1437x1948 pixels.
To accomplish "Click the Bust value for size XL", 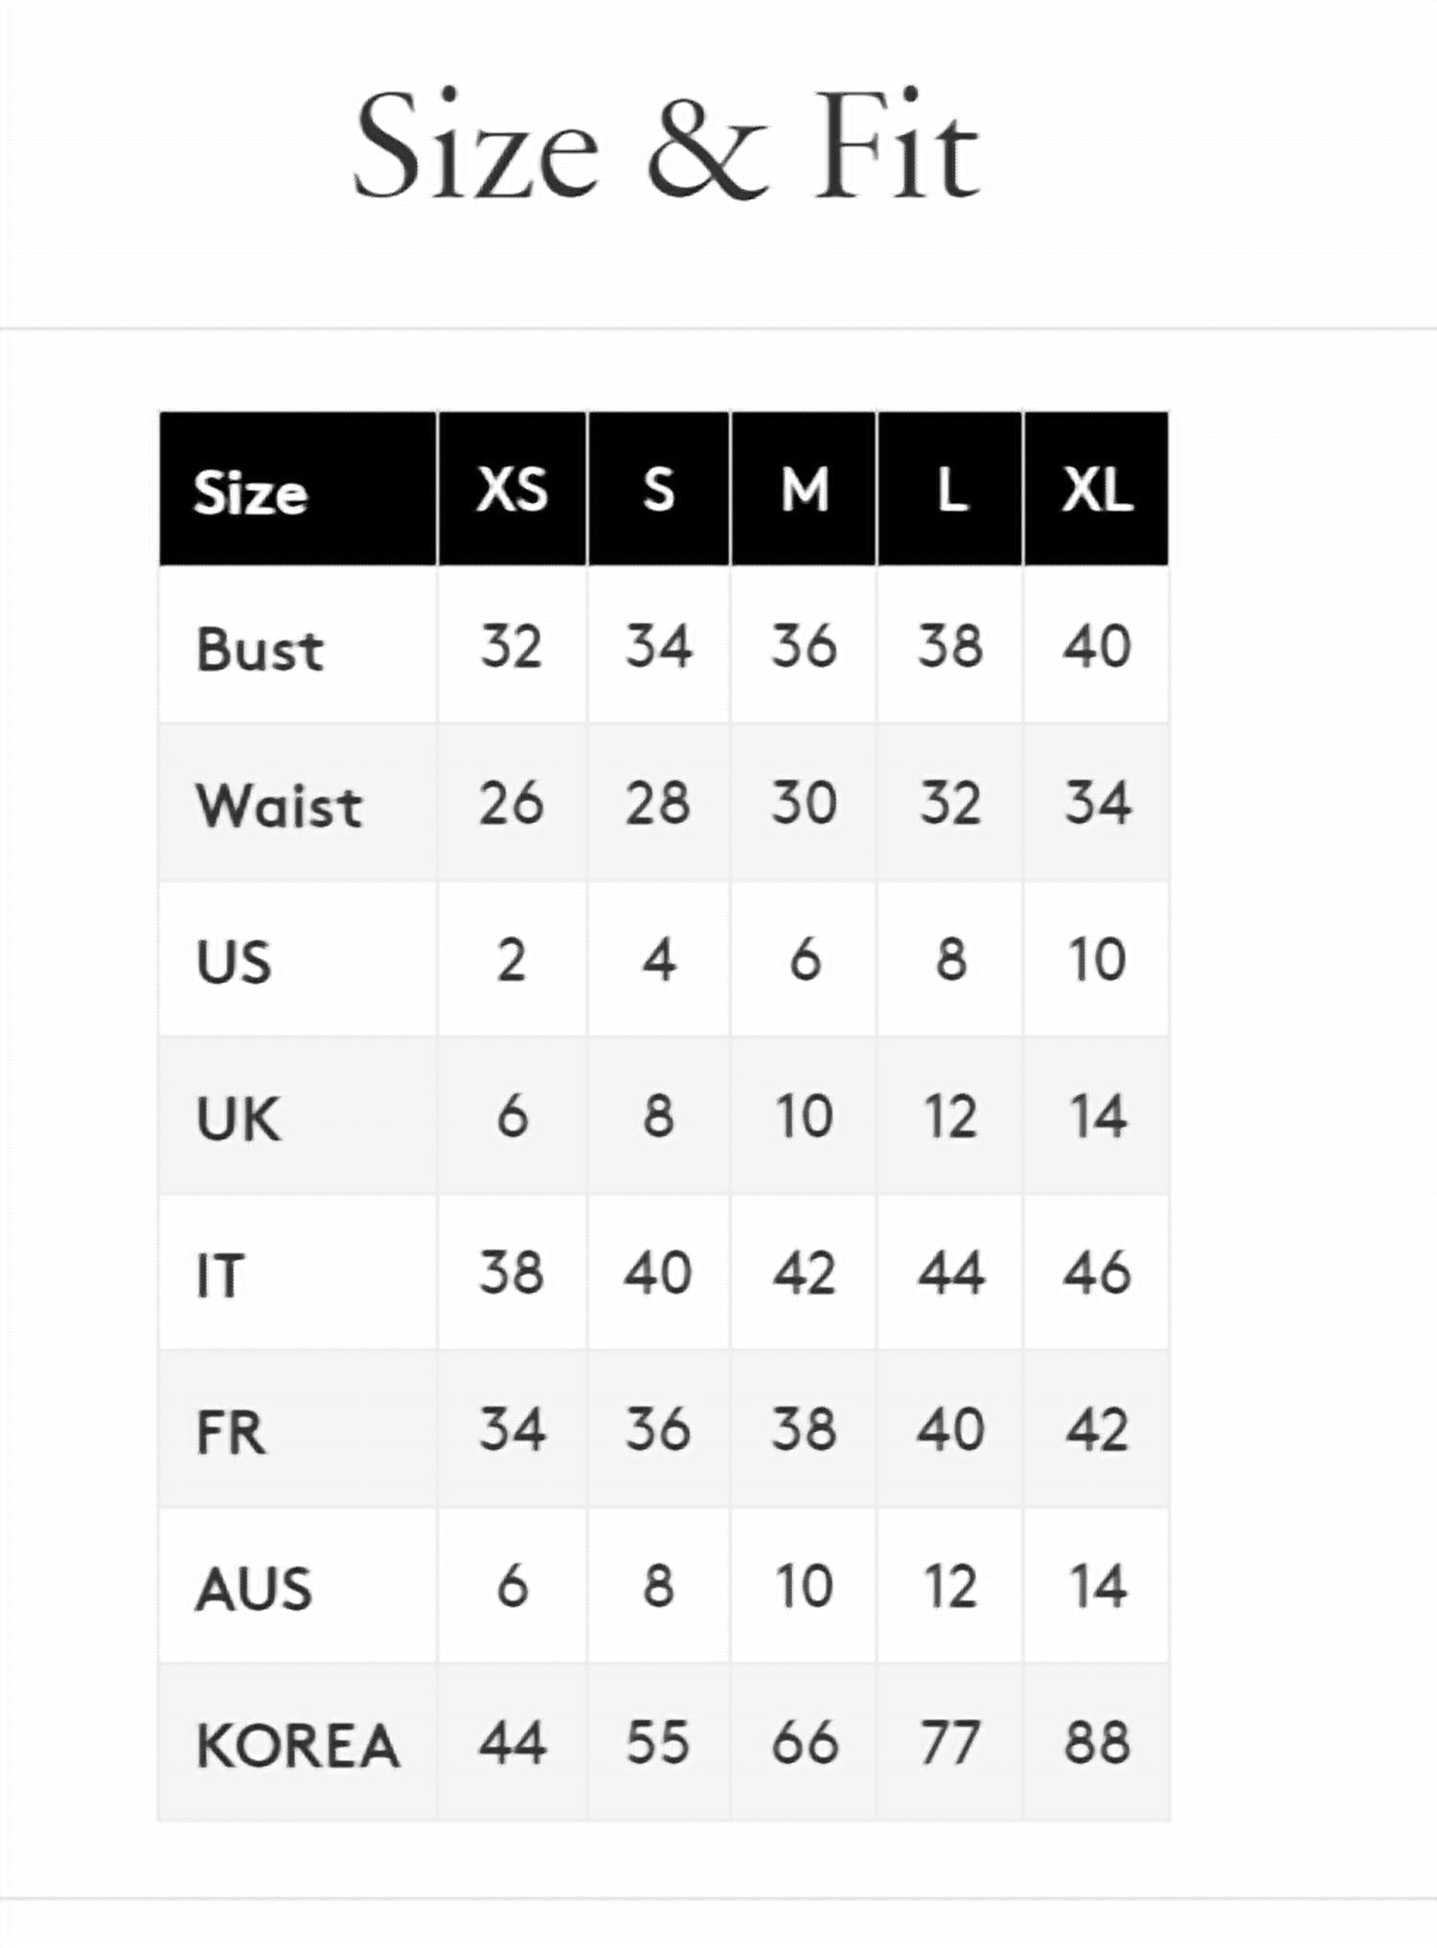I will 1096,646.
